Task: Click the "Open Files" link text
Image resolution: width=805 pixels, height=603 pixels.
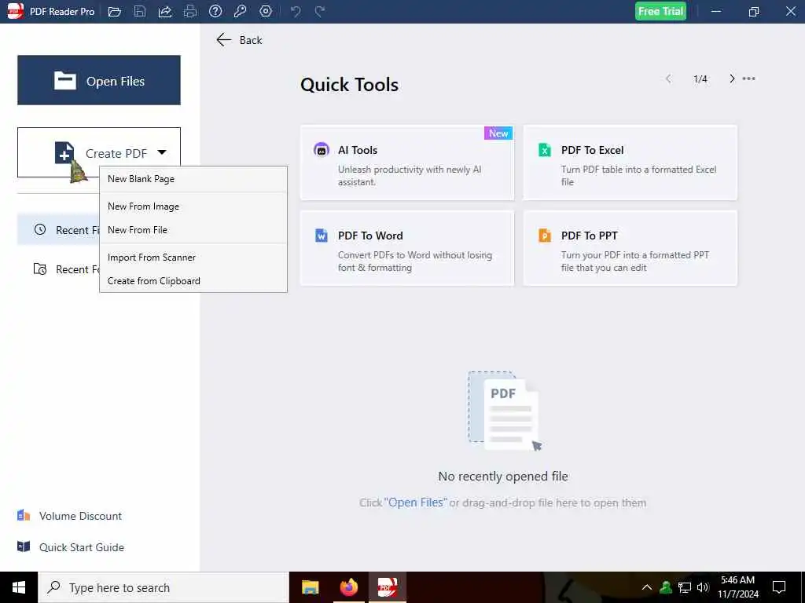Action: click(416, 502)
